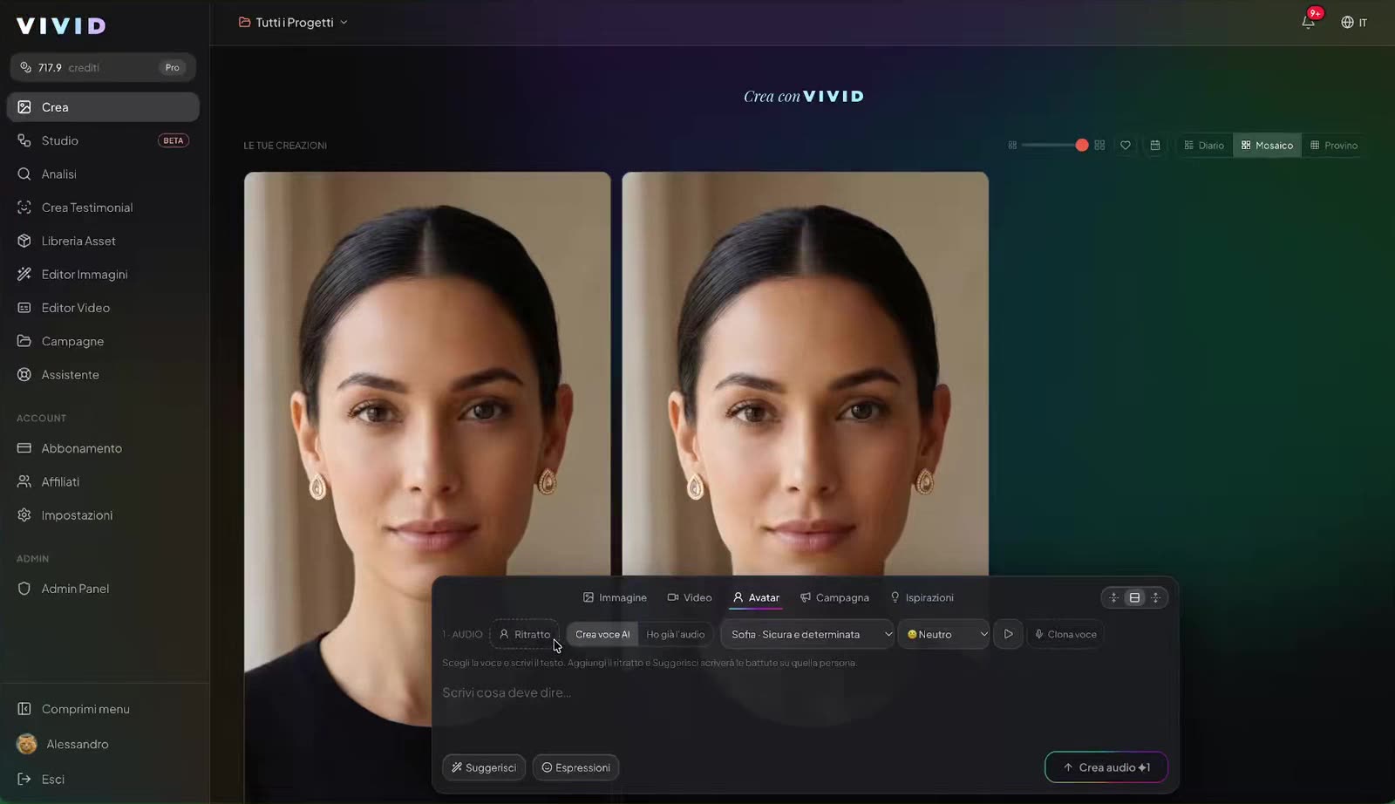
Task: Switch to Video tab
Action: tap(690, 597)
